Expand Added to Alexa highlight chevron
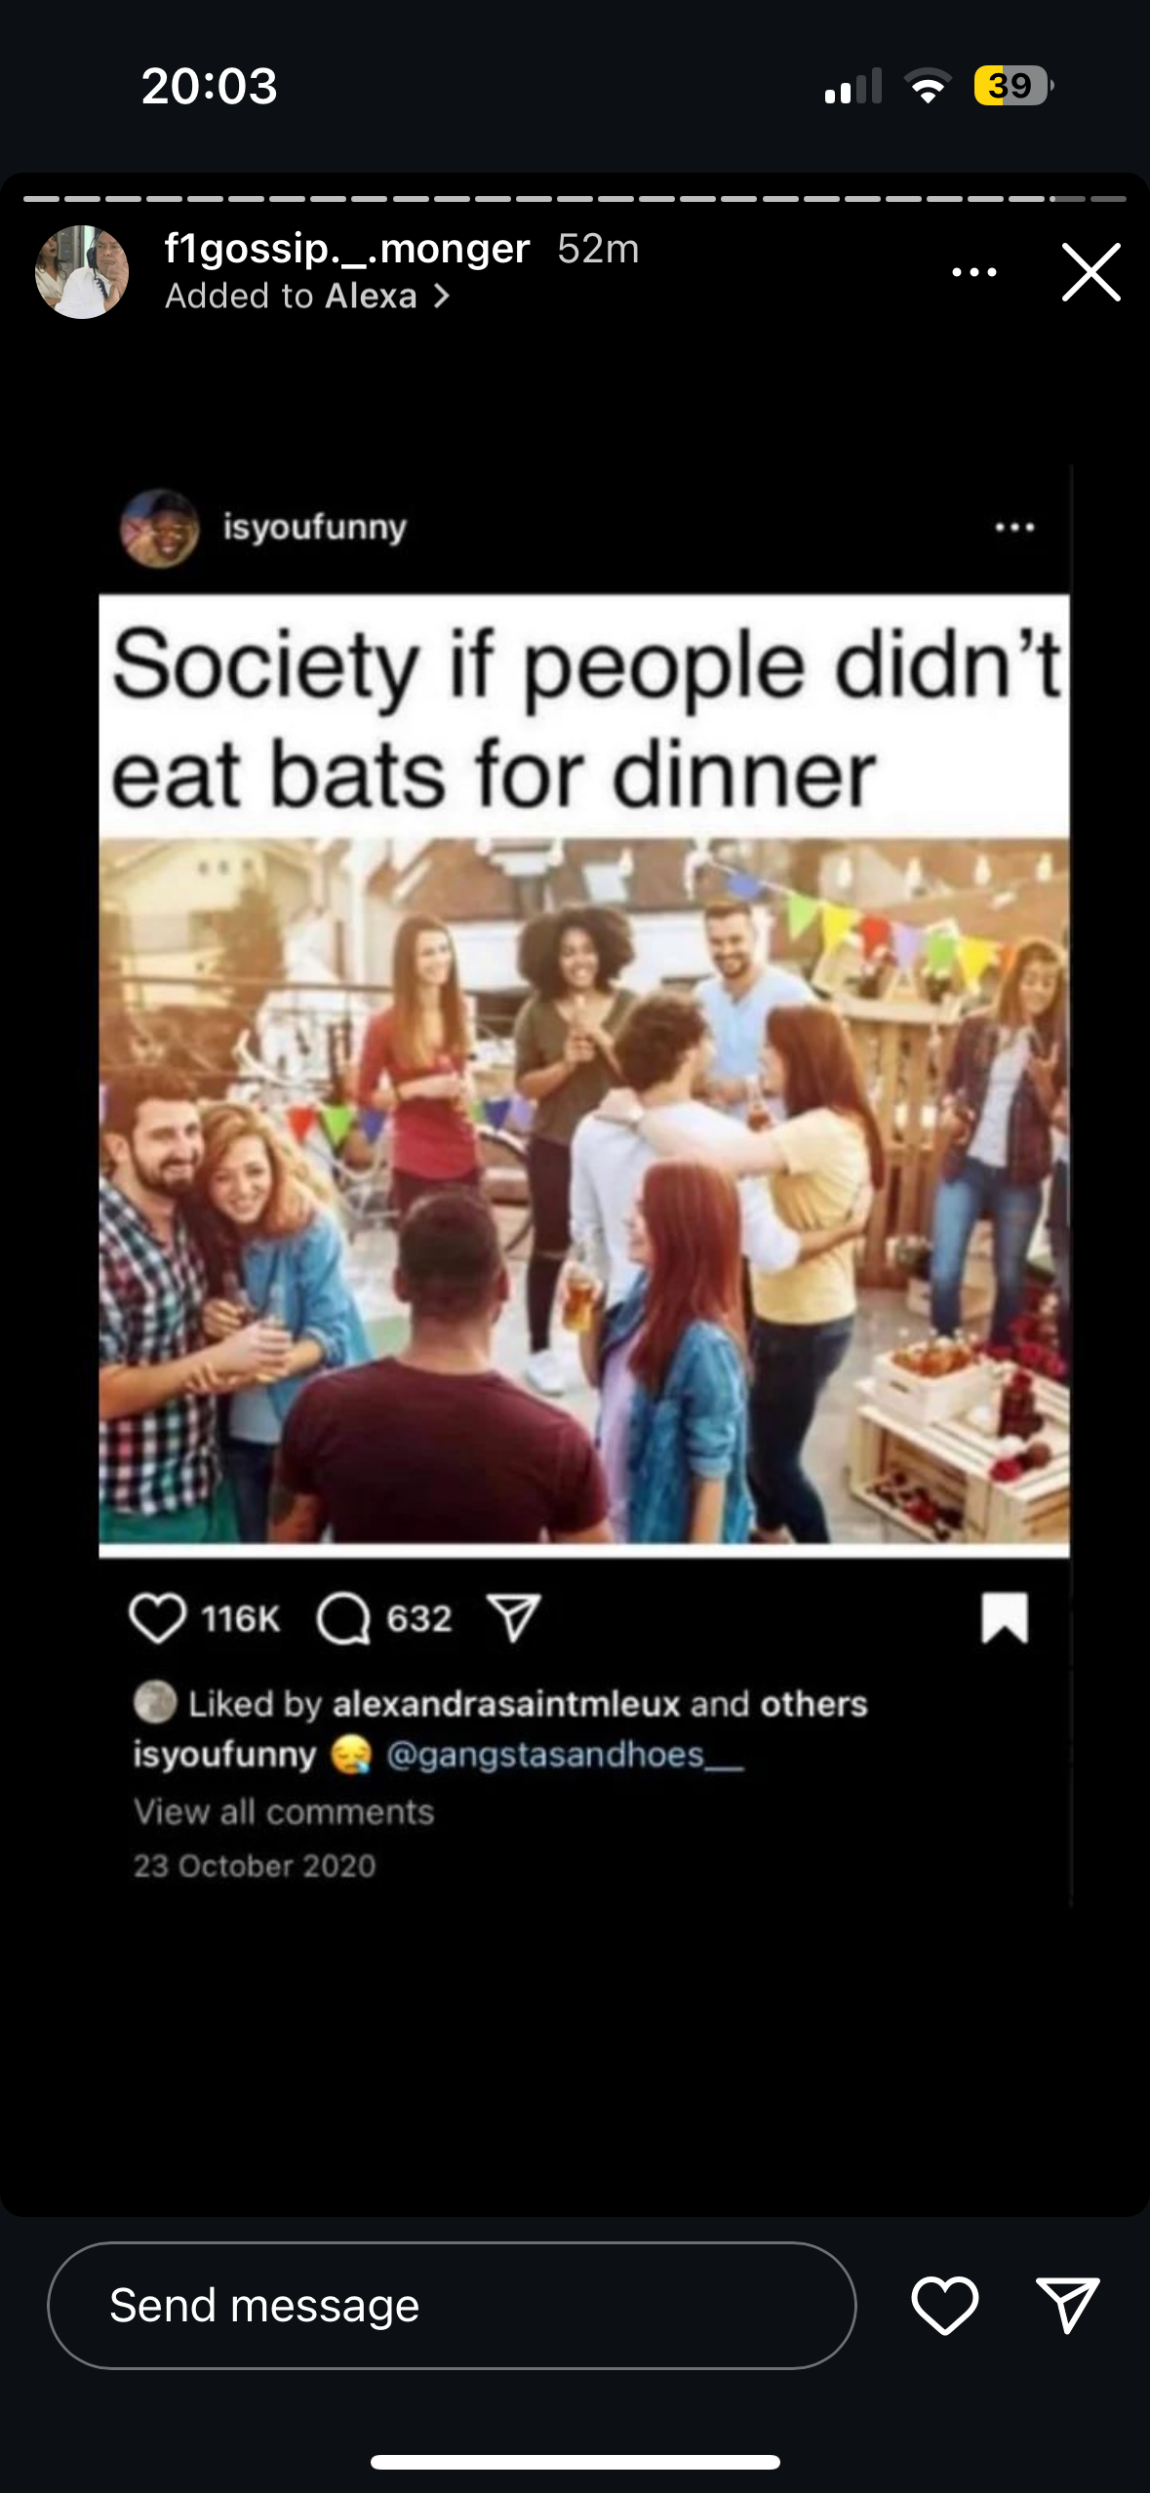The height and width of the screenshot is (2493, 1150). (442, 296)
